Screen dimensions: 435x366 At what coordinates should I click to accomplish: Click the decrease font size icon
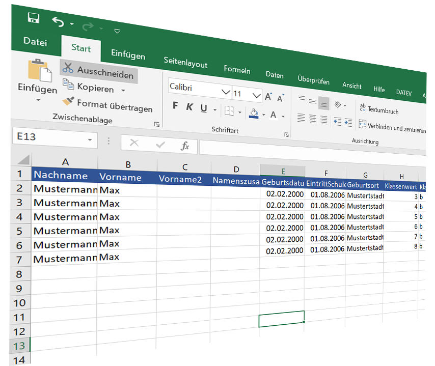pyautogui.click(x=281, y=98)
